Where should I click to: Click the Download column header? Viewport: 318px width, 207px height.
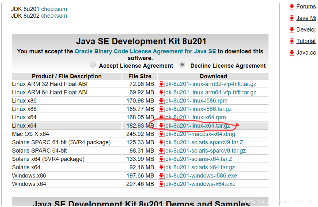[213, 76]
